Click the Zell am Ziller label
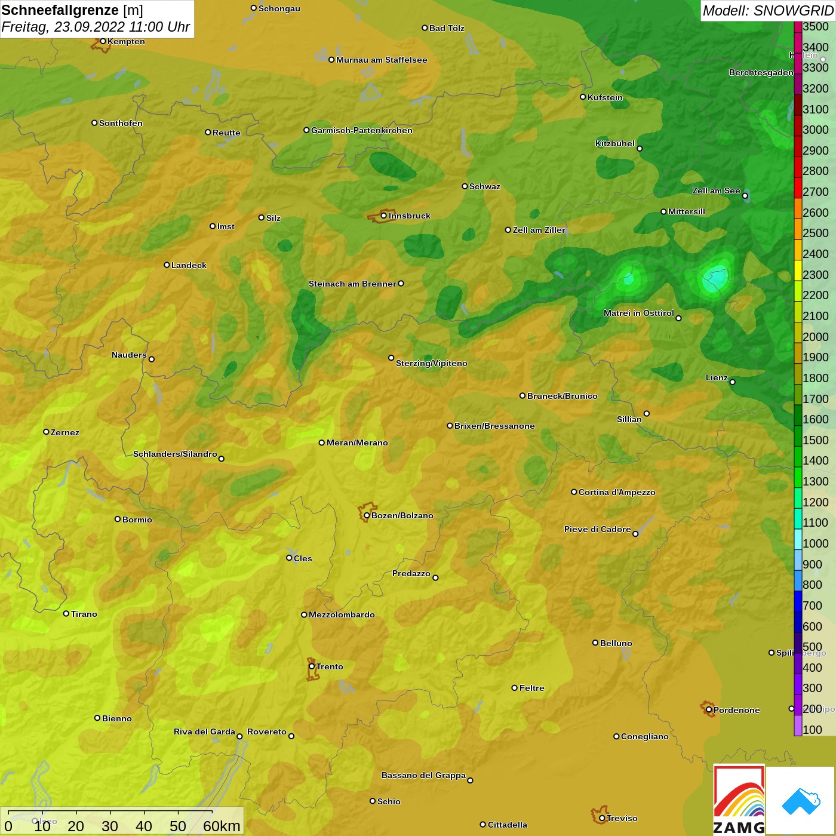This screenshot has width=836, height=836. pos(539,230)
